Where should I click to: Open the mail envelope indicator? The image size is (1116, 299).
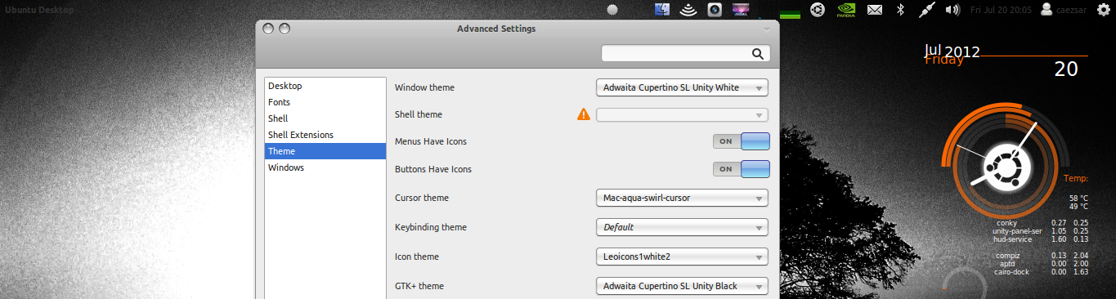point(875,10)
